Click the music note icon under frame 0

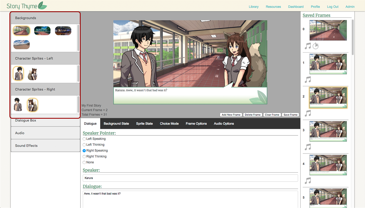point(308,46)
